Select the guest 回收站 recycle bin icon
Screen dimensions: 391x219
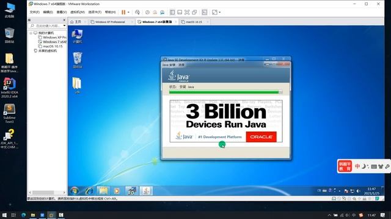pos(78,60)
